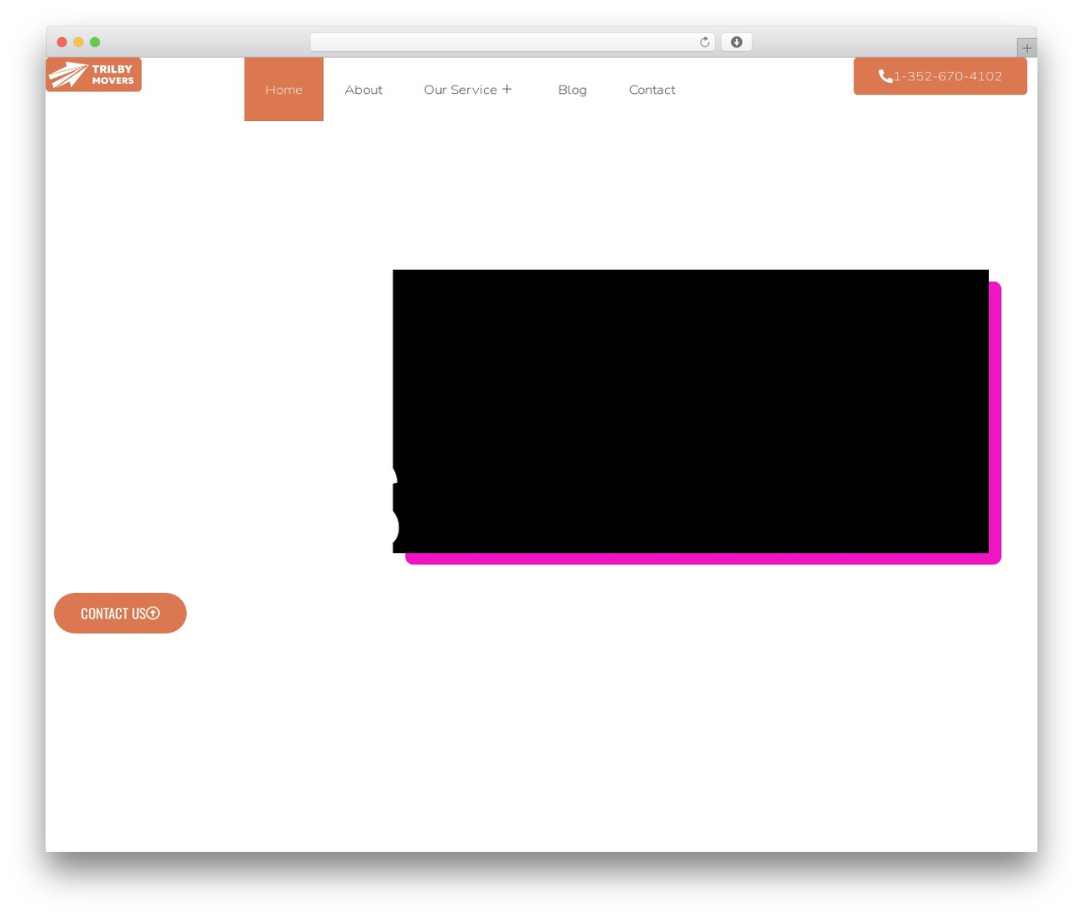Minimize the window with the yellow button
This screenshot has height=917, width=1083.
coord(79,42)
